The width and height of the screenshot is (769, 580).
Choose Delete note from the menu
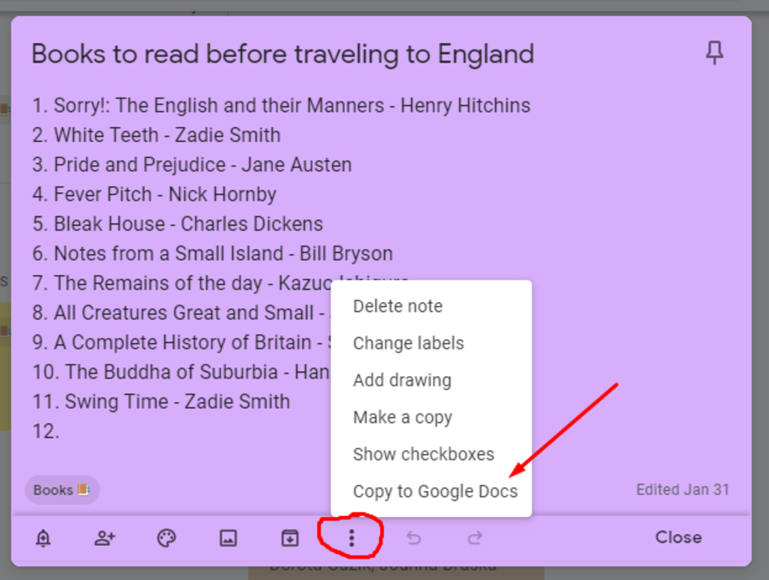pyautogui.click(x=397, y=306)
